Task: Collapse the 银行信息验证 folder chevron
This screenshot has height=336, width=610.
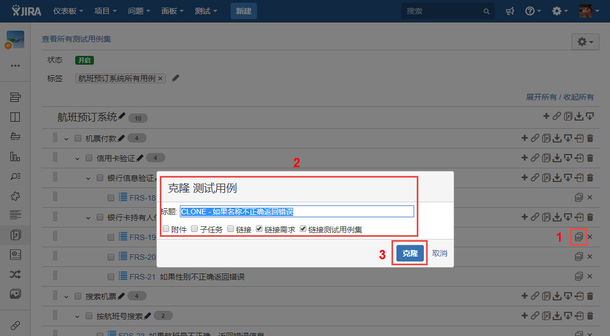Action: [x=88, y=178]
